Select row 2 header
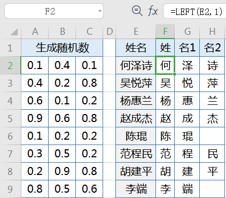 (10, 66)
